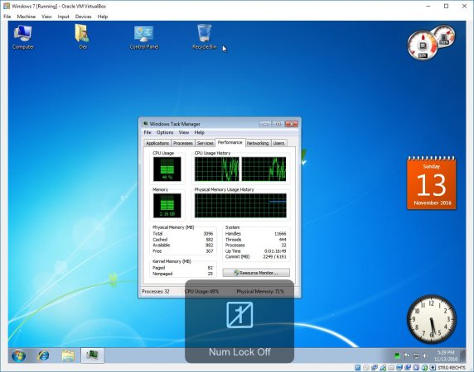Viewport: 474px width, 372px height.
Task: Click the Memory gauge showing 2.16 GB
Action: pos(167,206)
